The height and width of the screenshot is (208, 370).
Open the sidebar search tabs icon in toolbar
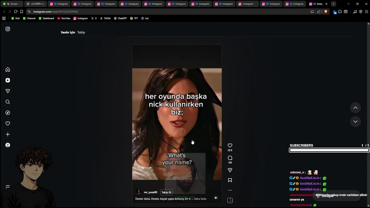pos(345,12)
